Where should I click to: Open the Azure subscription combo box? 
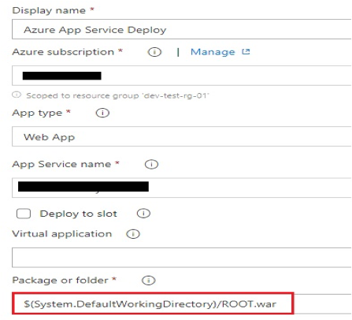[182, 76]
